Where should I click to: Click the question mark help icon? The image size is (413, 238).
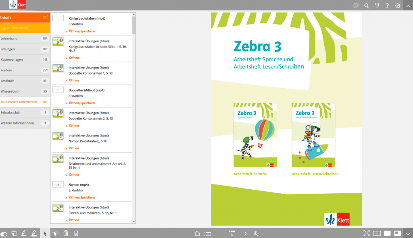tap(387, 6)
